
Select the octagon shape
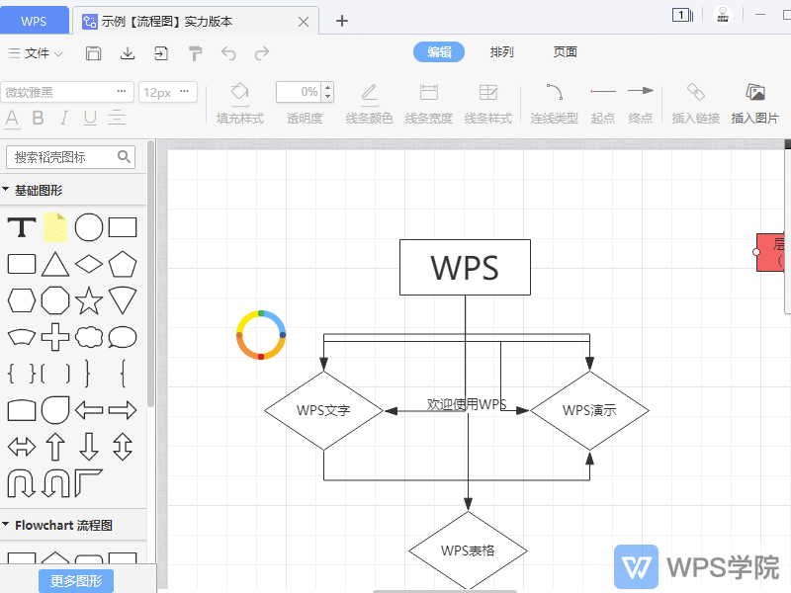[55, 301]
